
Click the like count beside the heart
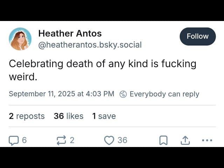pos(122,140)
